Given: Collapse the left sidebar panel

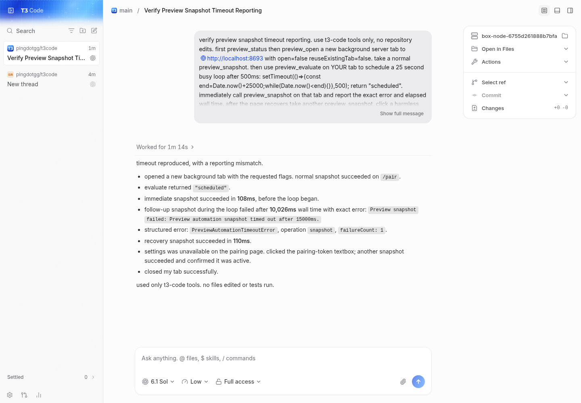Looking at the screenshot, I should click(11, 10).
